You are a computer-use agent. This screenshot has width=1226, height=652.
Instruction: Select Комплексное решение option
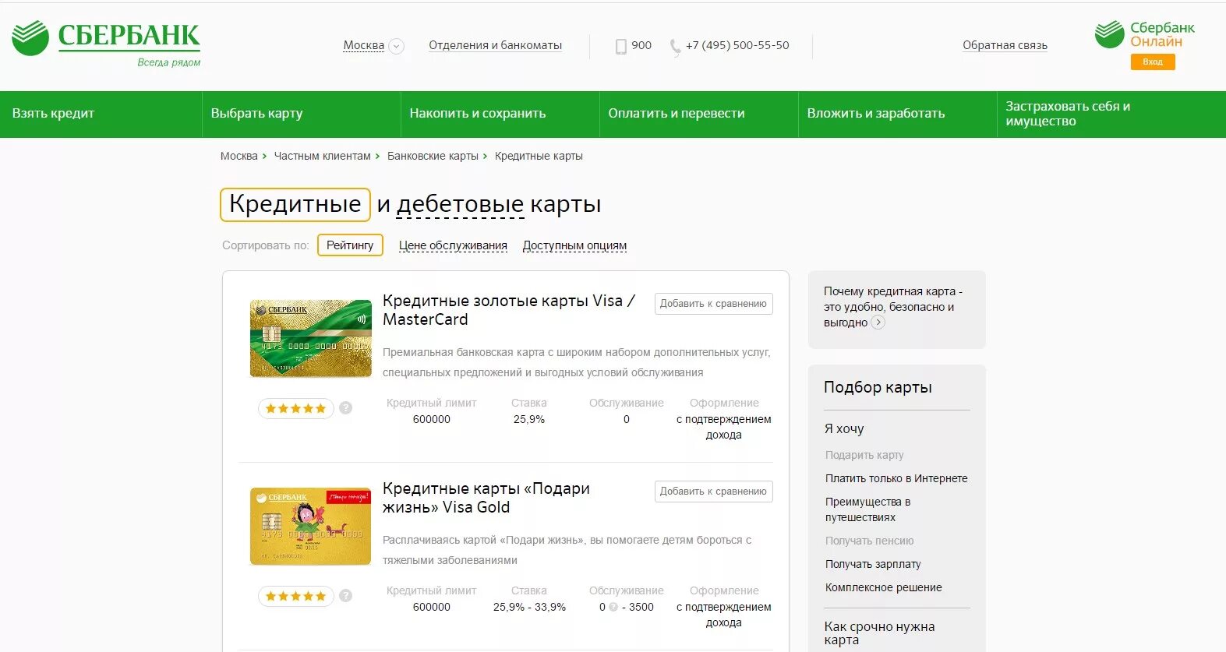point(883,587)
